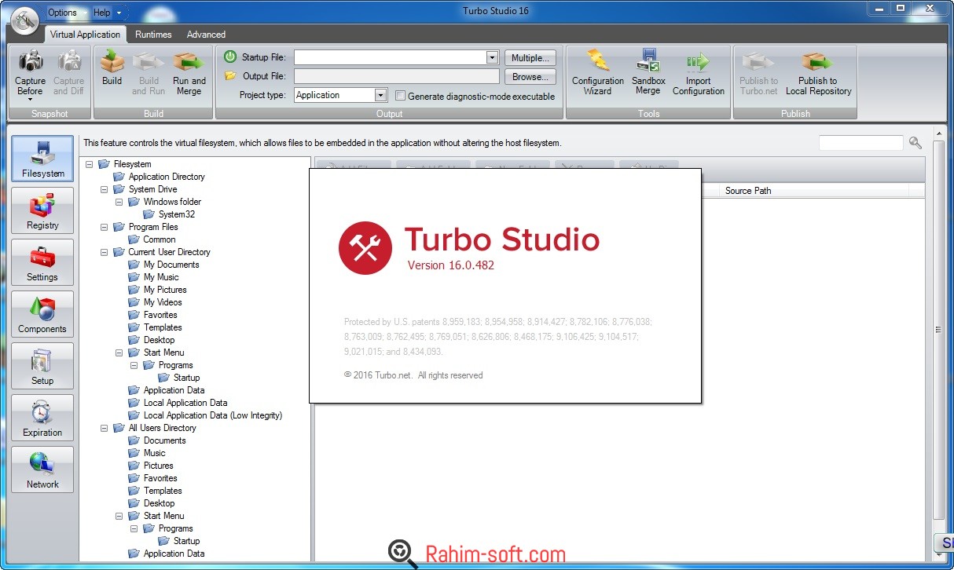The height and width of the screenshot is (570, 954).
Task: Click the Output File input field
Action: coord(397,76)
